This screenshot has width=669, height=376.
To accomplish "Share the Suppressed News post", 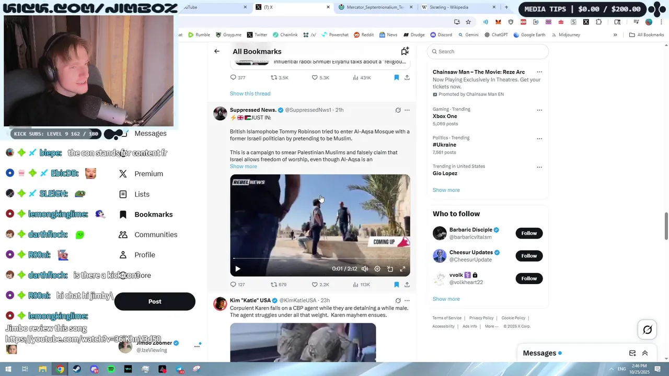I will click(x=407, y=285).
